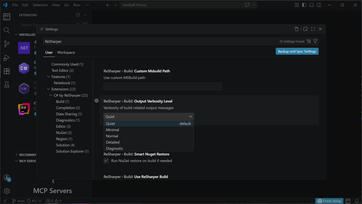Viewport: 362px width, 204px height.
Task: Open the ReSharper activity bar view
Action: (6, 17)
